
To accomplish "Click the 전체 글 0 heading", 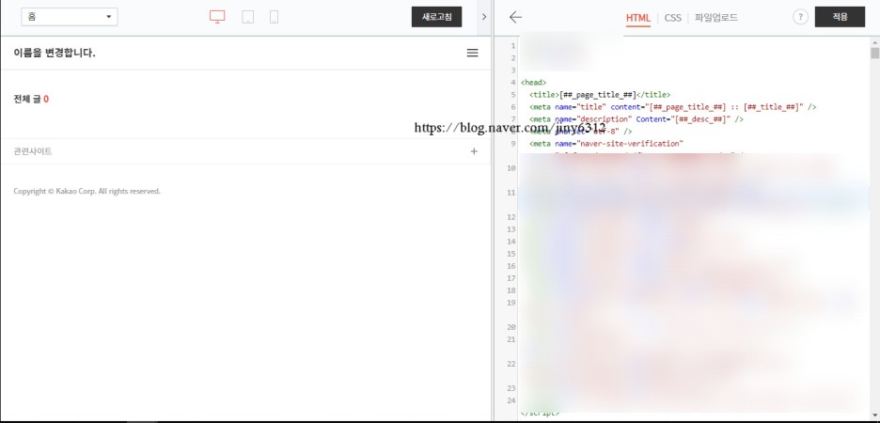I will [31, 100].
